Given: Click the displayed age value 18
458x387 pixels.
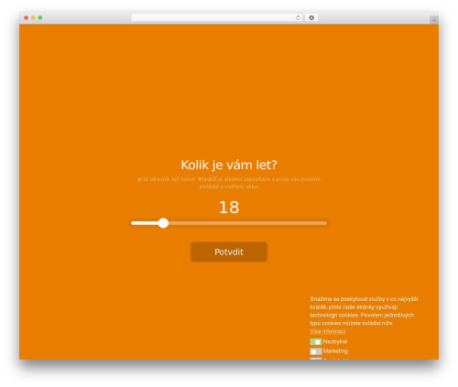Looking at the screenshot, I should pyautogui.click(x=229, y=208).
